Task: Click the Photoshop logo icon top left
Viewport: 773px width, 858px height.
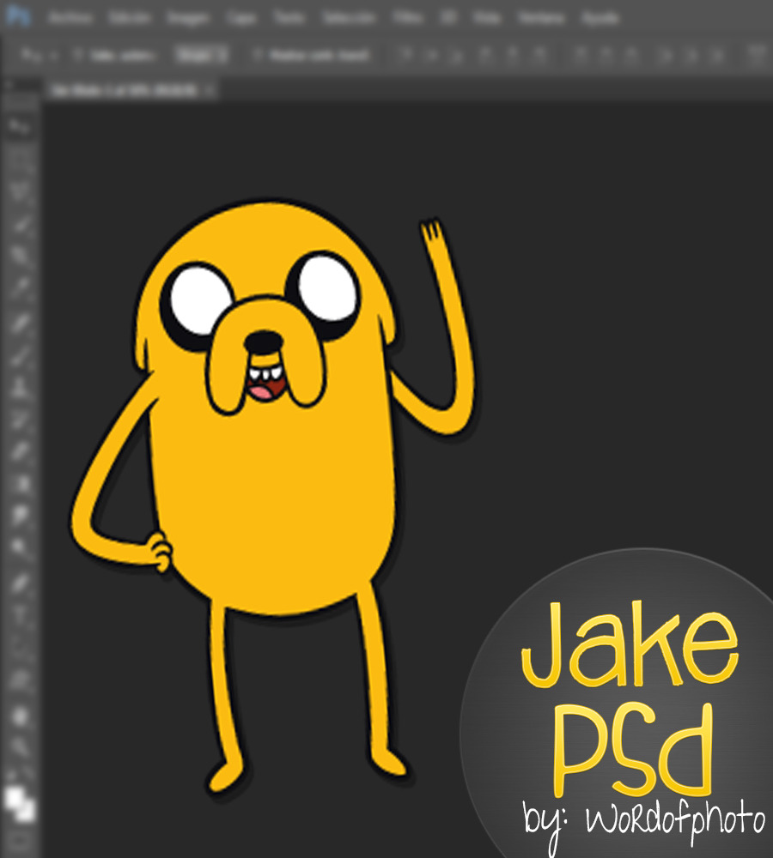Action: [17, 15]
